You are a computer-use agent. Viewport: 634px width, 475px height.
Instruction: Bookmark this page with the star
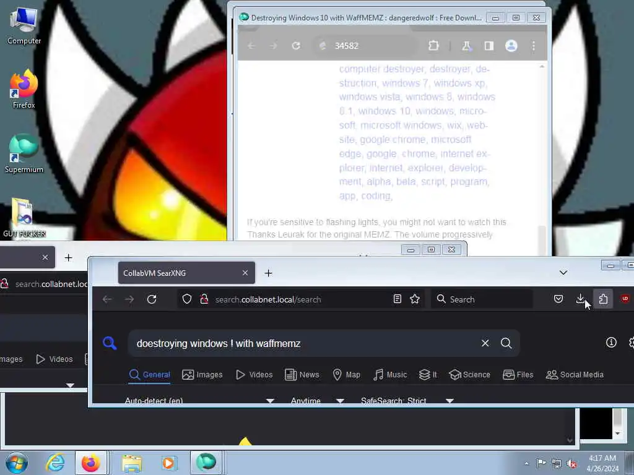(x=415, y=299)
